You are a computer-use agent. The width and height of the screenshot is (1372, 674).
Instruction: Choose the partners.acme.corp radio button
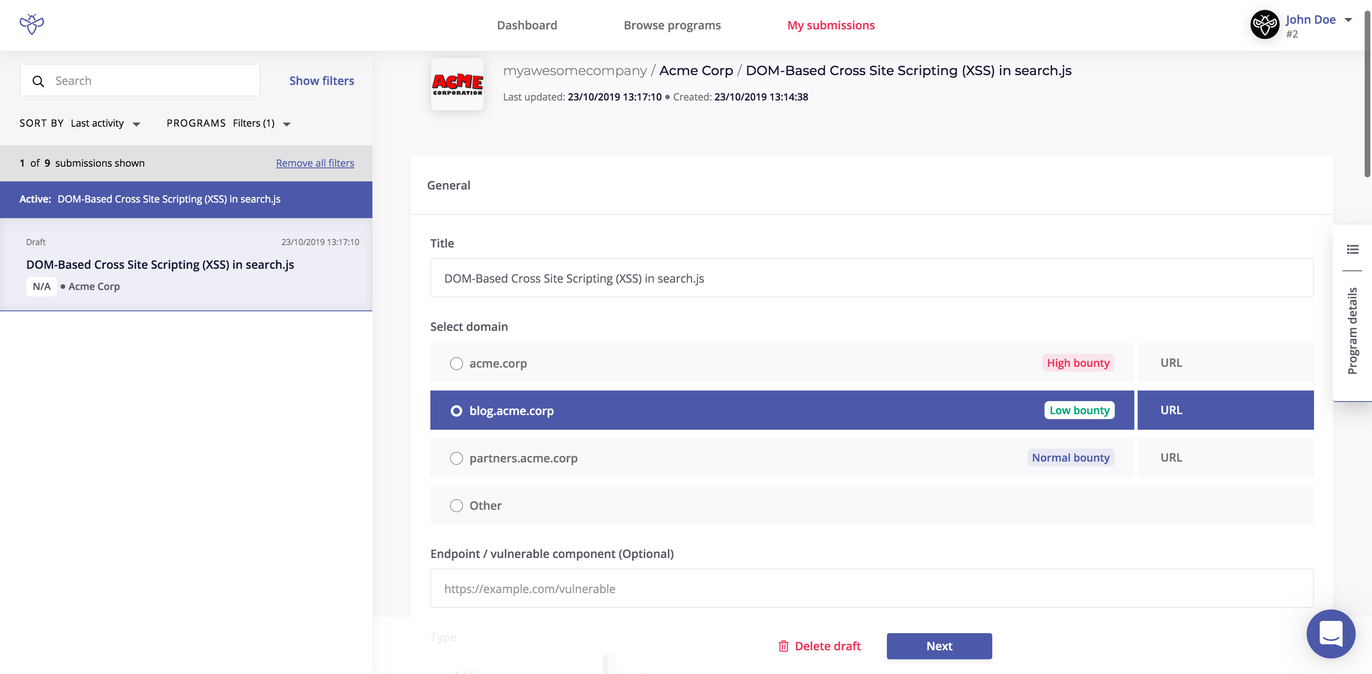457,458
